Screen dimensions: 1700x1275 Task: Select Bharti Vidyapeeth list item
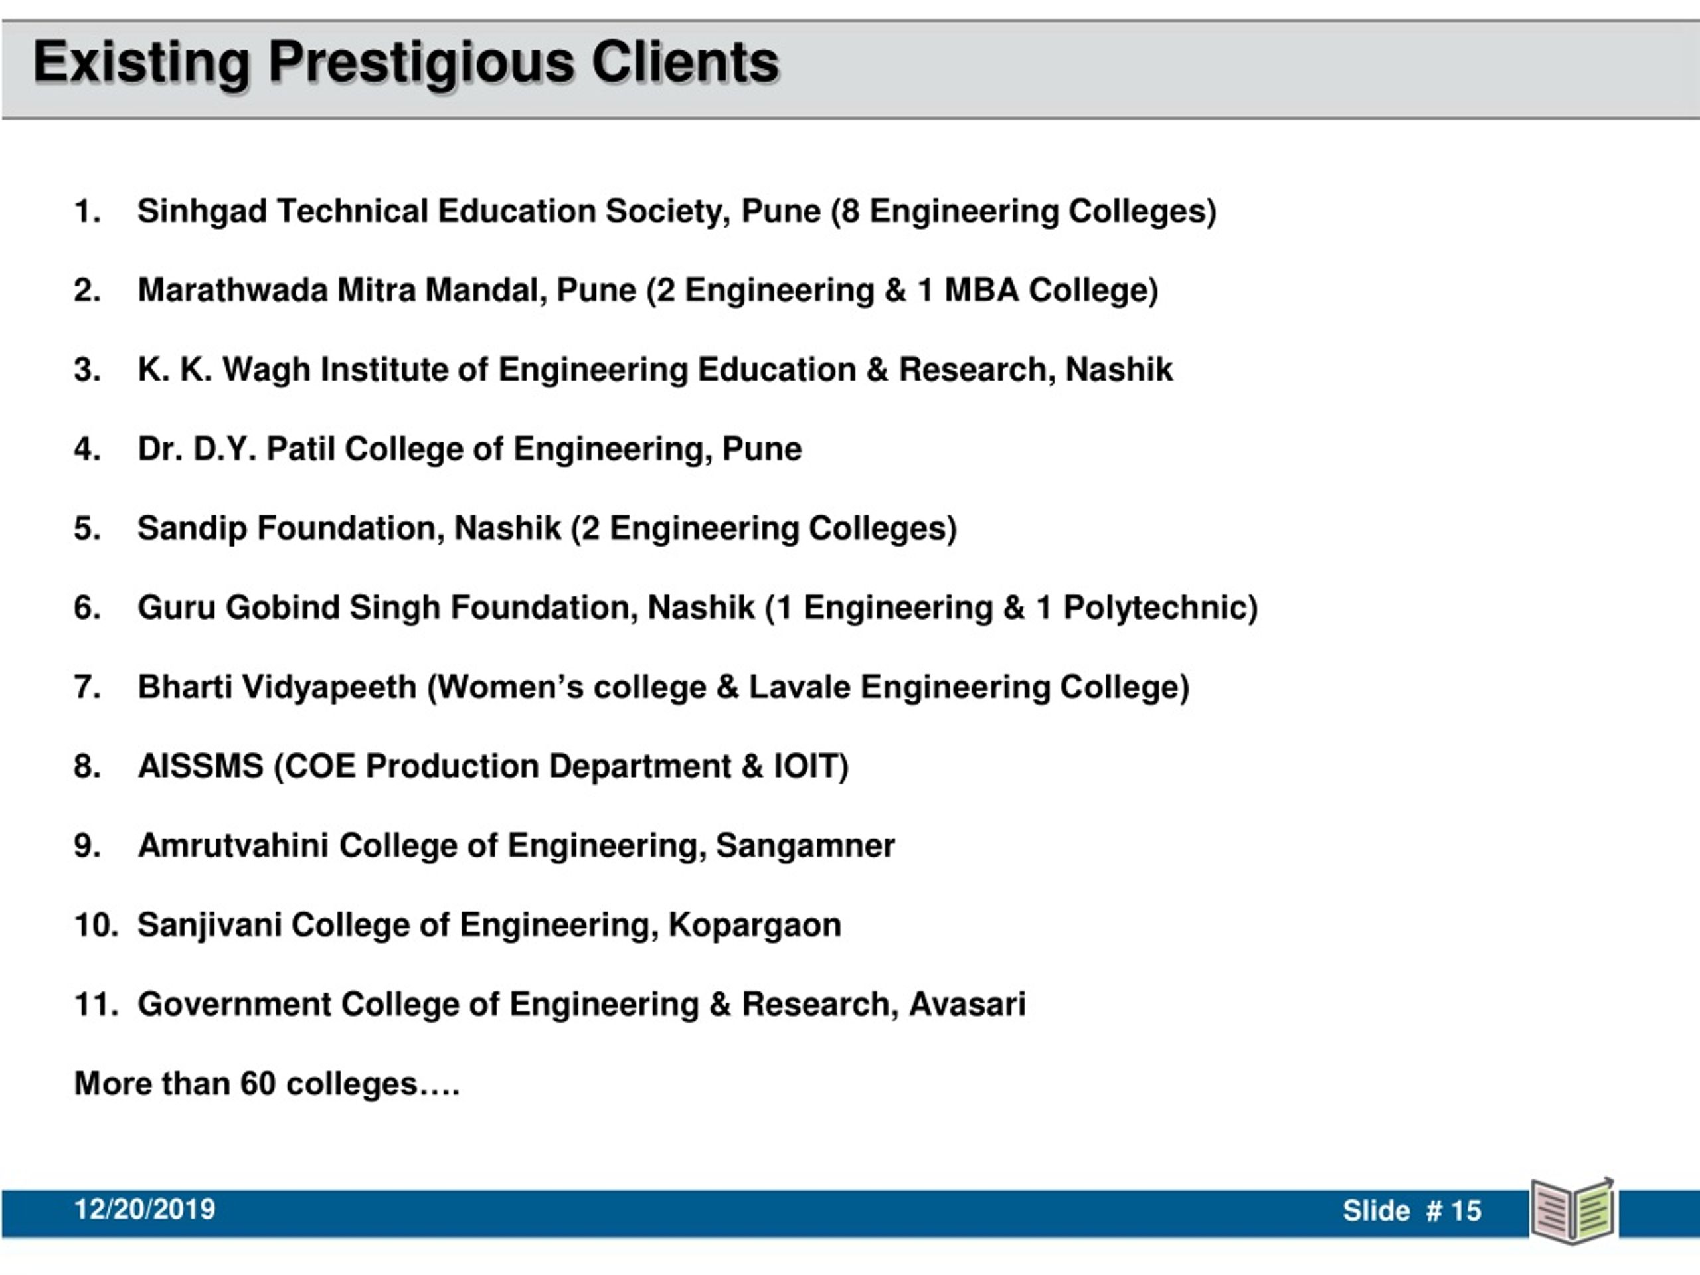pyautogui.click(x=663, y=687)
